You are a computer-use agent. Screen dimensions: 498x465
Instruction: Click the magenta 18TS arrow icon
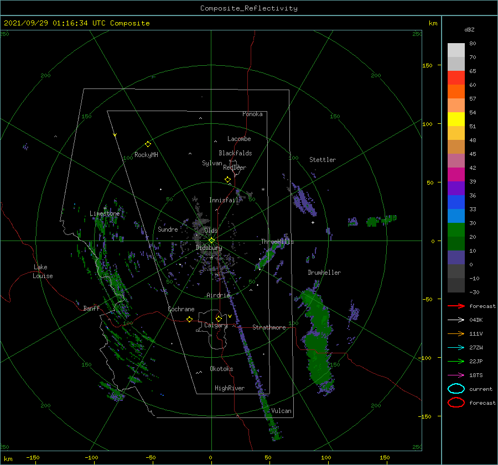tap(456, 375)
